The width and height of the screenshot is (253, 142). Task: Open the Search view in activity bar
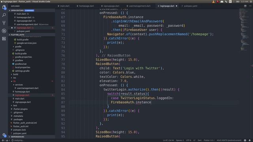click(4, 15)
